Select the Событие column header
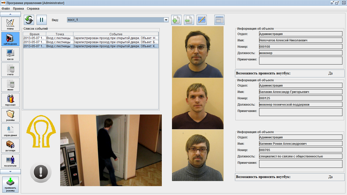The image size is (347, 195). tap(116, 34)
